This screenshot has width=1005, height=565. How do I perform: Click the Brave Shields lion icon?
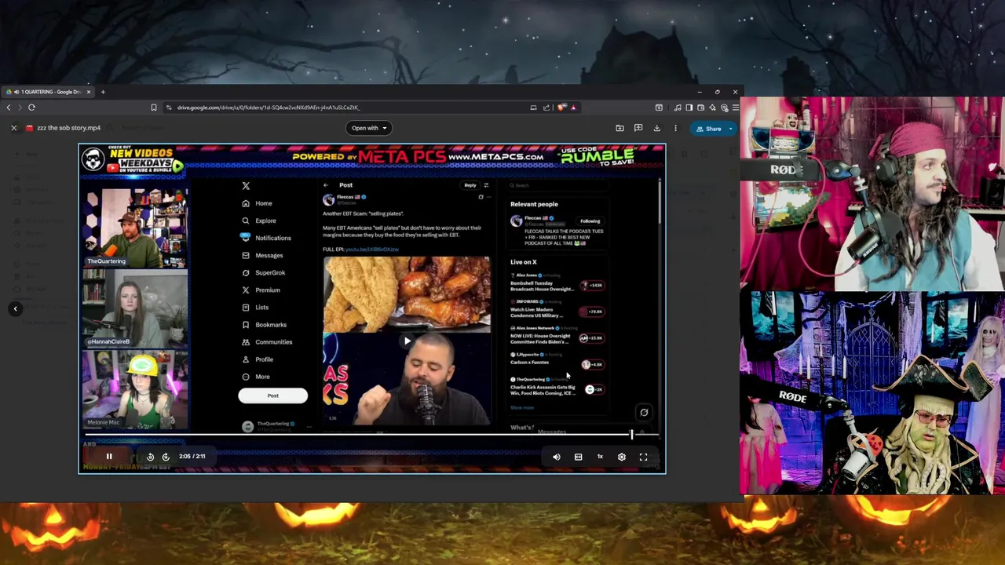point(561,108)
